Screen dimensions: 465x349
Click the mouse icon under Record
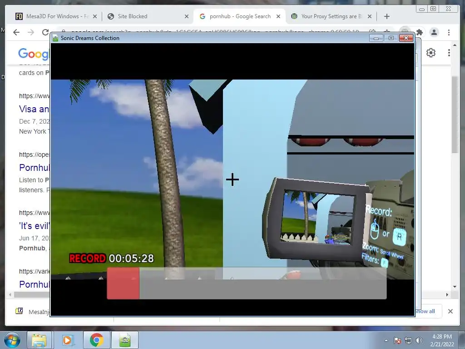pyautogui.click(x=375, y=229)
